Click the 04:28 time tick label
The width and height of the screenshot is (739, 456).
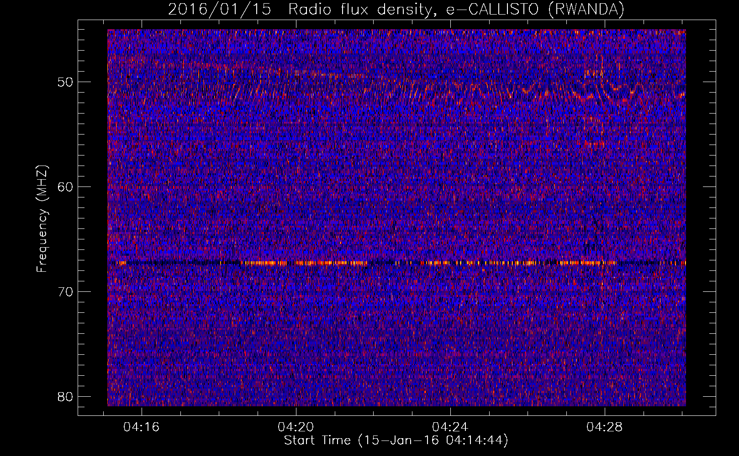click(605, 427)
